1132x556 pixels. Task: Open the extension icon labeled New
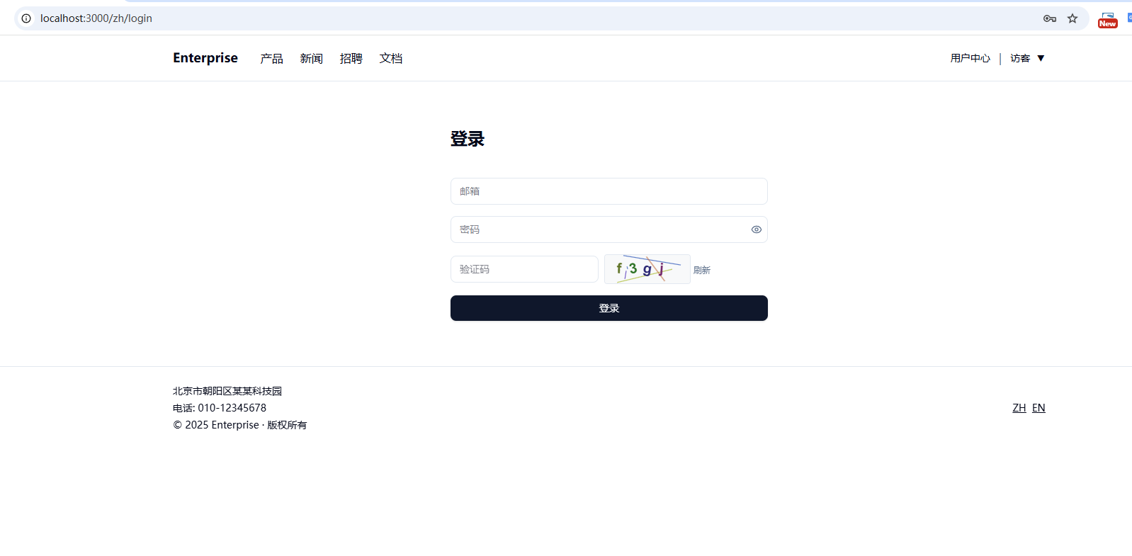point(1108,20)
